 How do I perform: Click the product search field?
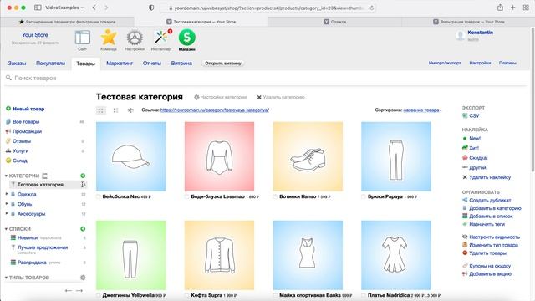[266, 78]
